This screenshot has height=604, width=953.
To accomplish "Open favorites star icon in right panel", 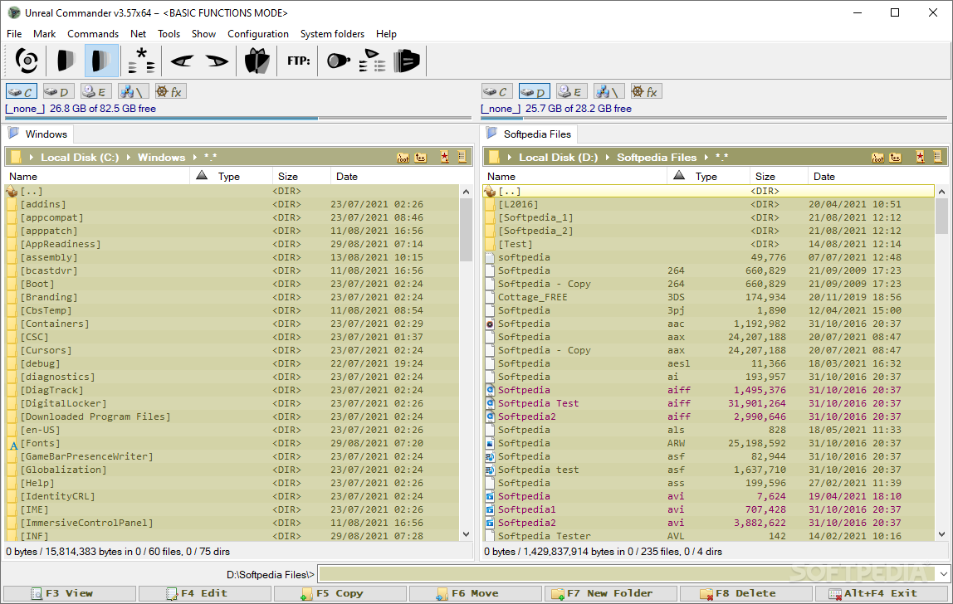I will [x=920, y=158].
